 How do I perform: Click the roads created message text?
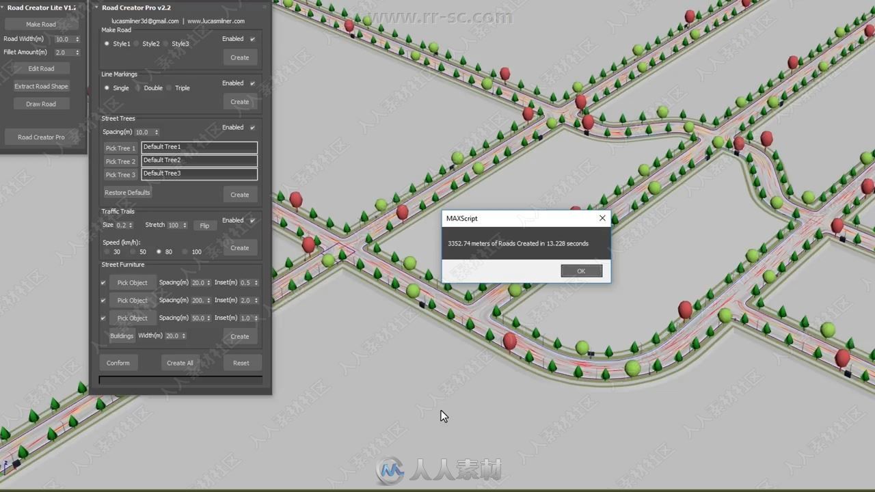coord(518,243)
